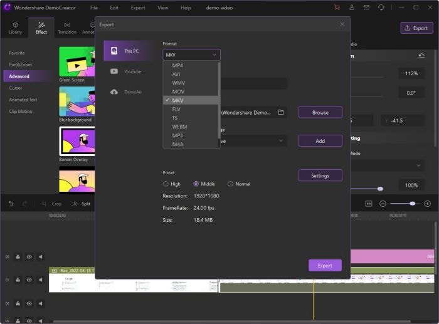The image size is (439, 324).
Task: Click the fit-timeline-to-window icon
Action: [369, 204]
